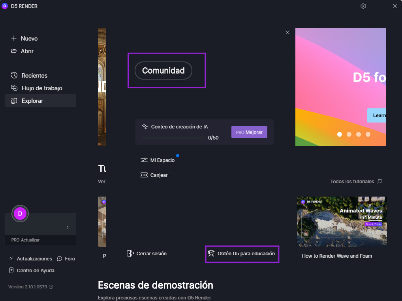Select the fourth banner carousel dot
Viewport: 402px width, 301px height.
point(368,134)
